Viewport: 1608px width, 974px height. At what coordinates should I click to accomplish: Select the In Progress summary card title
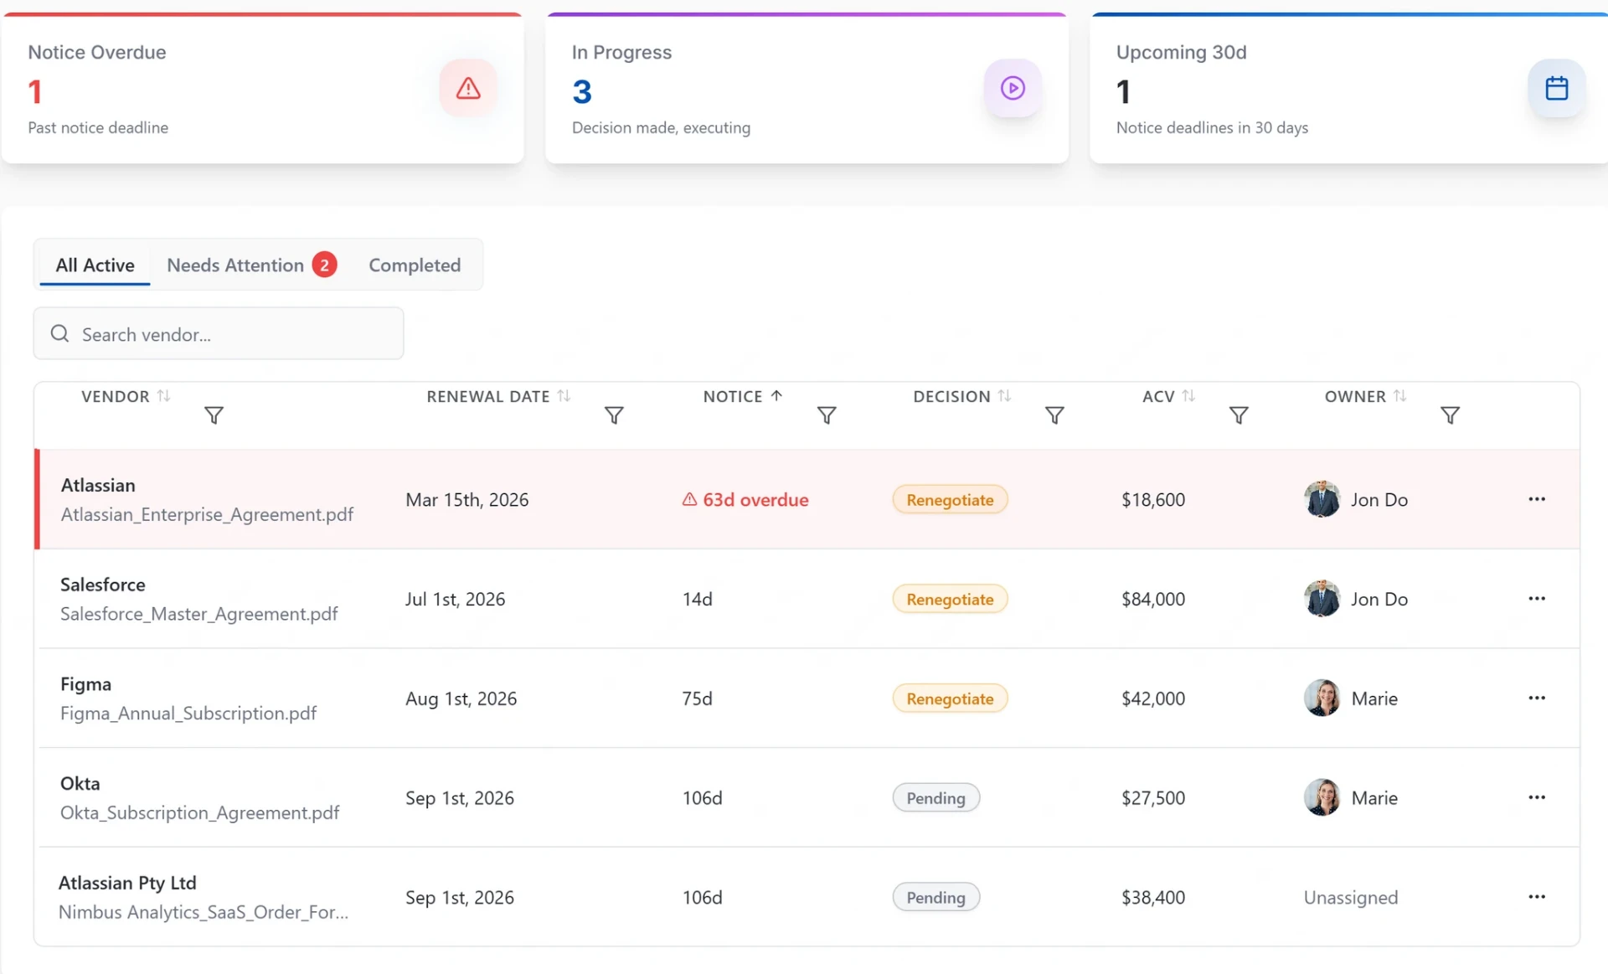coord(621,52)
